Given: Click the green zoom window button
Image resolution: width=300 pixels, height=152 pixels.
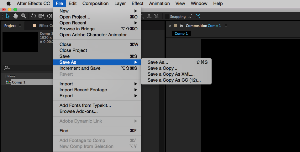Looking at the screenshot, I should coord(15,10).
